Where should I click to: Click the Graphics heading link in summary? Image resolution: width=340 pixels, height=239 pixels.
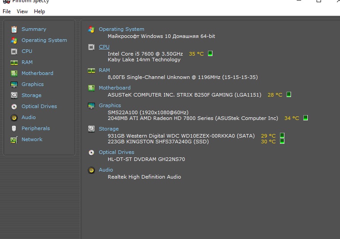pyautogui.click(x=110, y=105)
